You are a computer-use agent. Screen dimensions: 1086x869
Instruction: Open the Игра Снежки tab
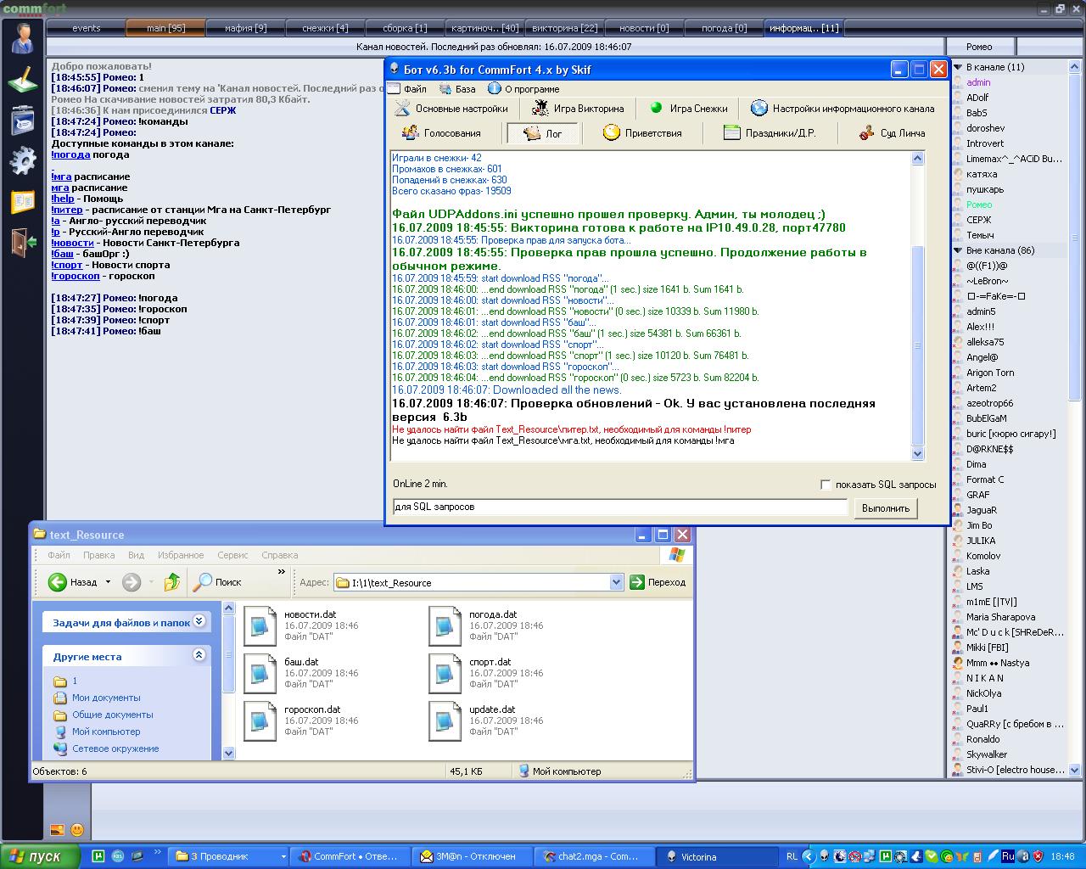click(x=688, y=109)
